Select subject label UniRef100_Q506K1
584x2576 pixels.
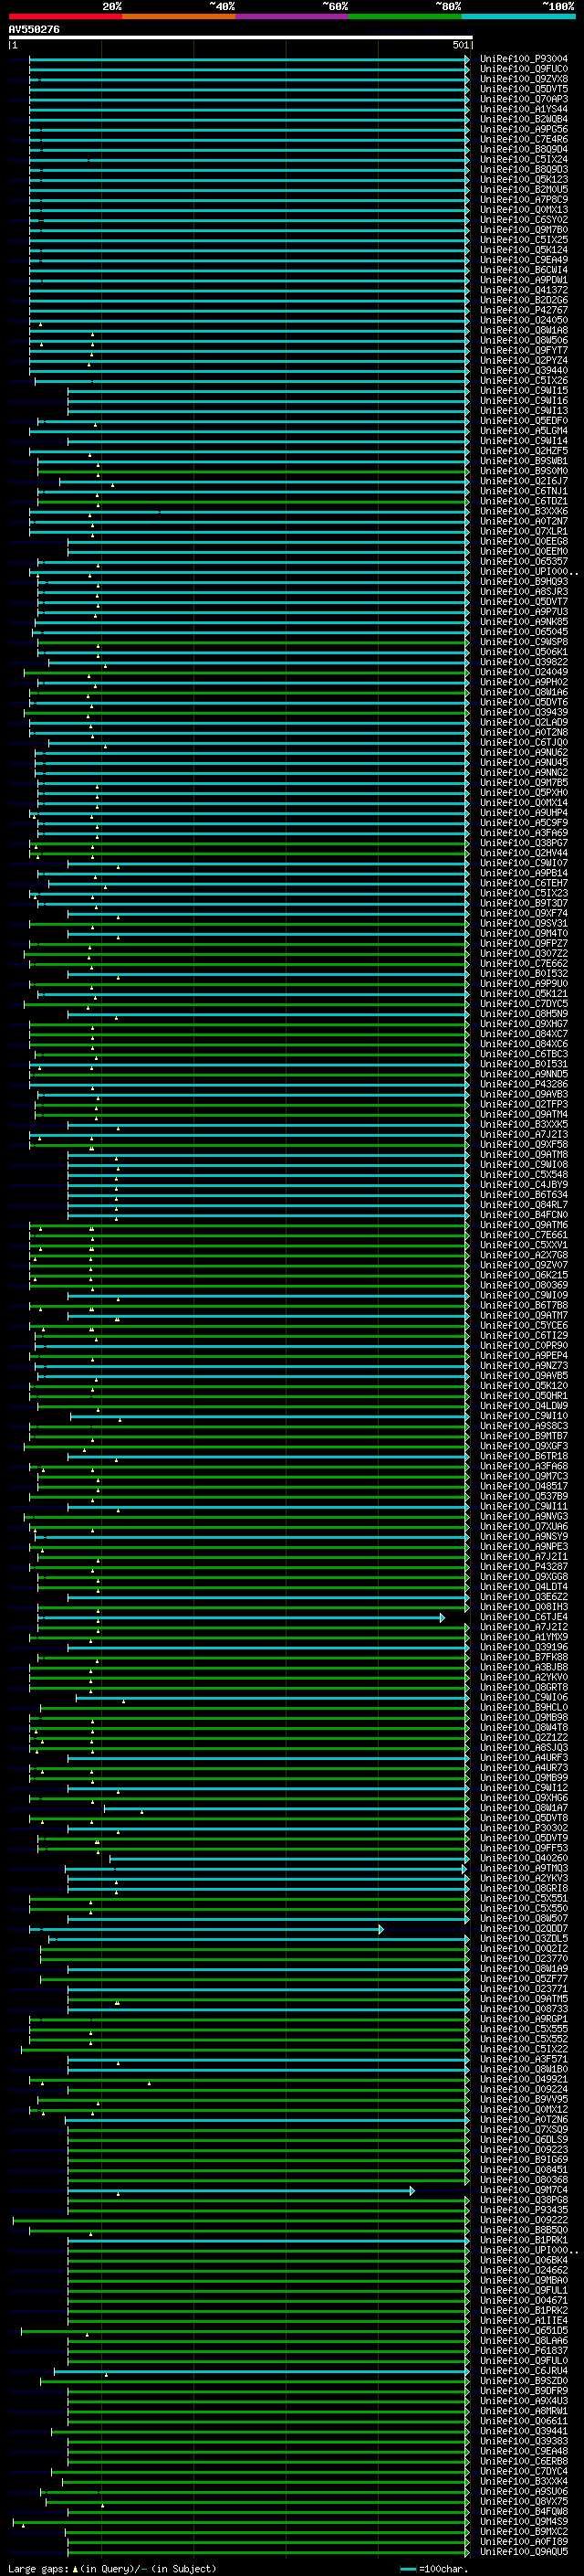pyautogui.click(x=524, y=652)
